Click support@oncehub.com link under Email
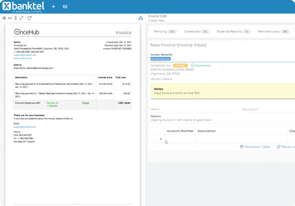Viewport: 295px width, 206px height. [25, 127]
